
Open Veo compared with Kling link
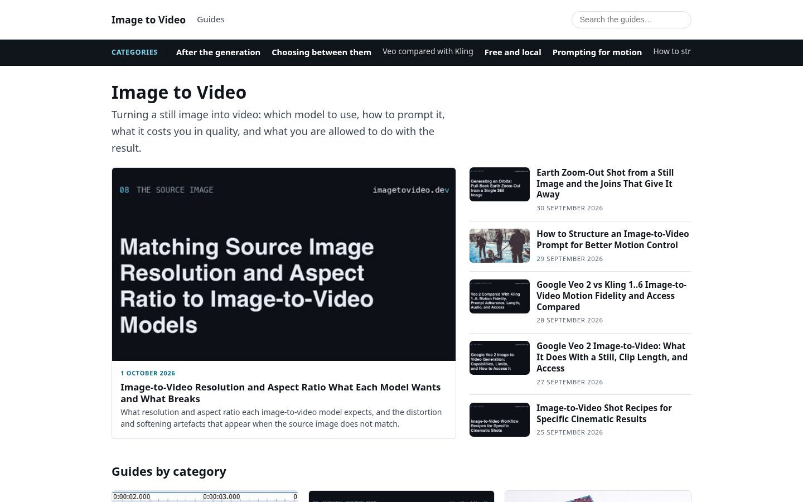(428, 51)
